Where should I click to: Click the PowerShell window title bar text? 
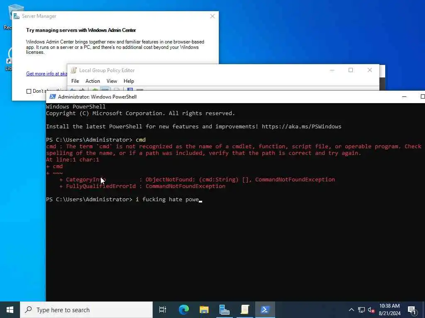tap(97, 97)
